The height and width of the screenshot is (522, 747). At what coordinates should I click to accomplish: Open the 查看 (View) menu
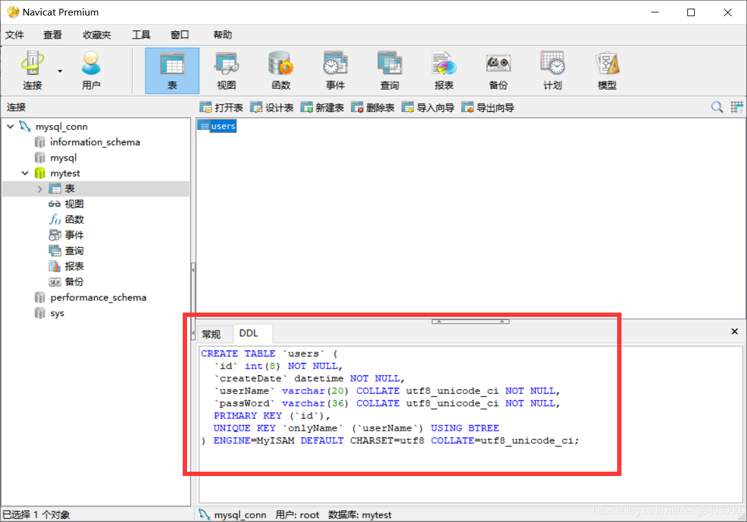pos(53,35)
